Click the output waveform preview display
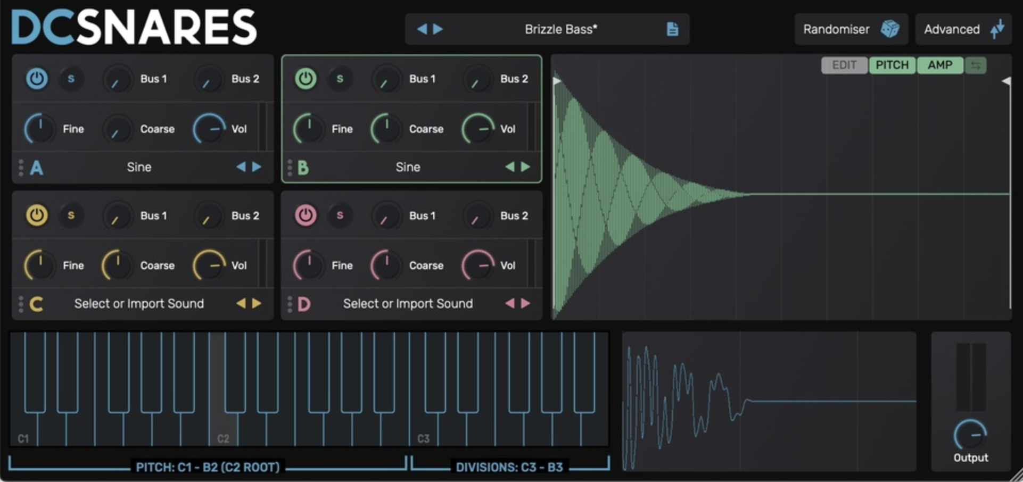Screen dimensions: 1023x482 769,401
